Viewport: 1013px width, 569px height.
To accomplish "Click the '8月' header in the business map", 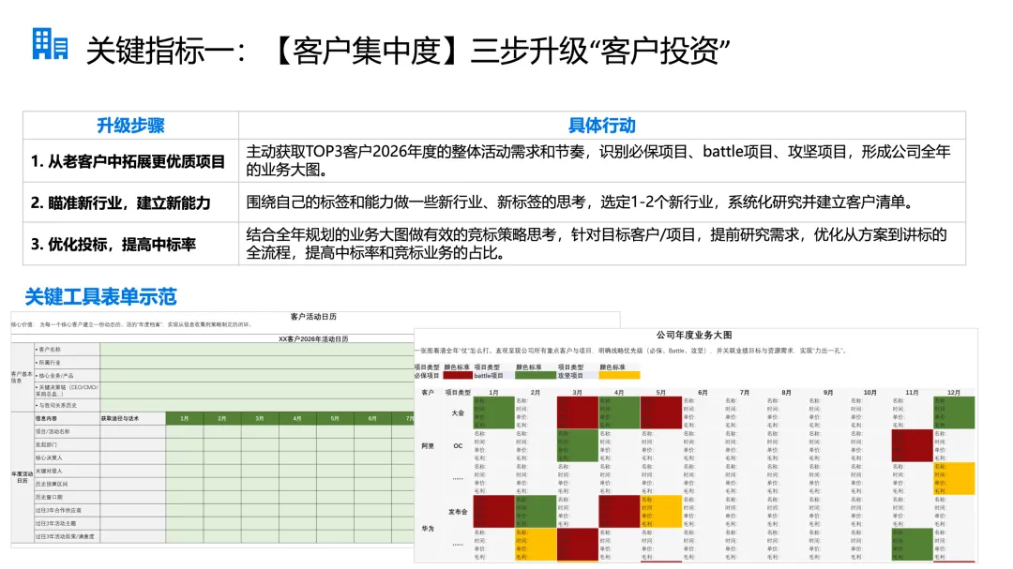I will pos(786,392).
